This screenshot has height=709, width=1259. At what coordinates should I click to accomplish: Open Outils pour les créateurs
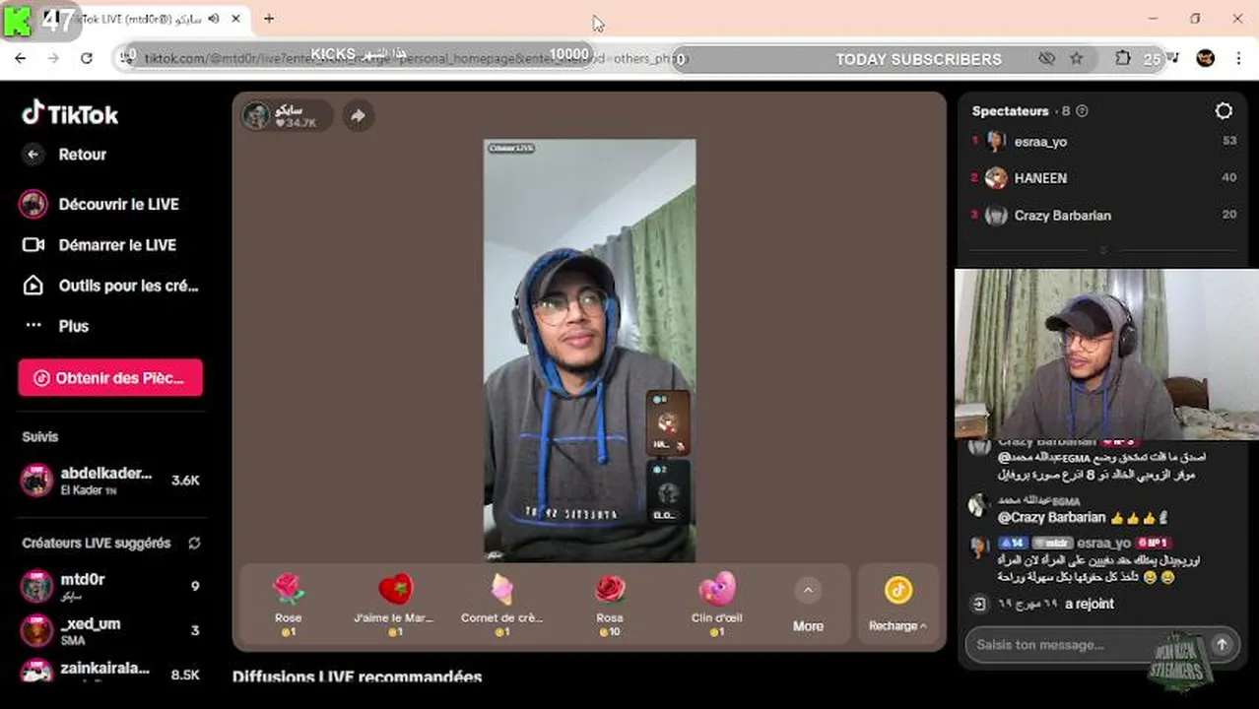click(110, 286)
